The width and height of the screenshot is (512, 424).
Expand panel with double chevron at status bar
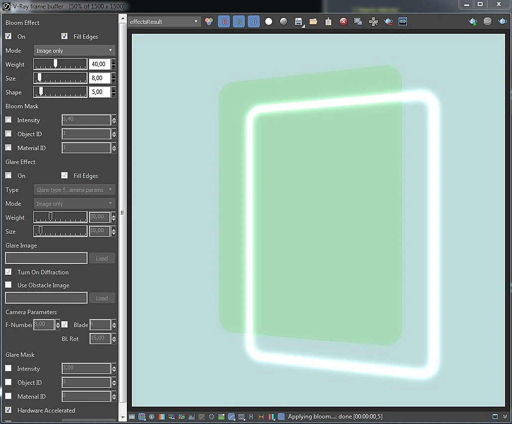point(505,417)
